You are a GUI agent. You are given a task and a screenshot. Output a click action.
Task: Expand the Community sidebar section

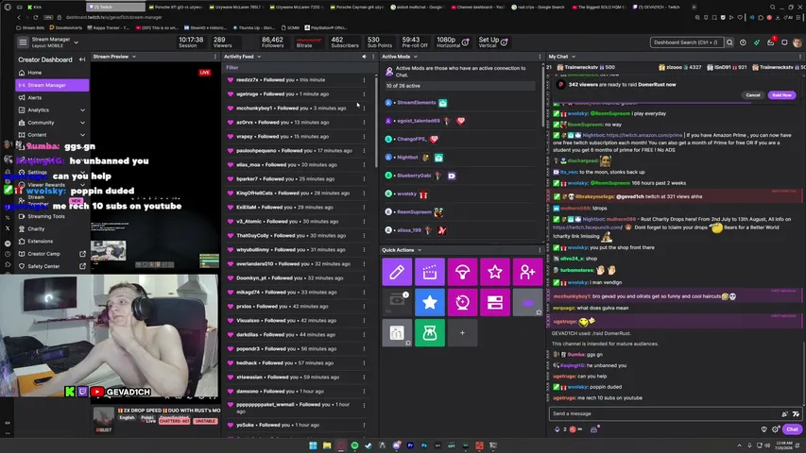coord(82,123)
